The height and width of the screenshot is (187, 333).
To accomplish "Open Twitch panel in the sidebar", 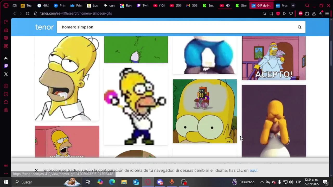I will point(6,66).
